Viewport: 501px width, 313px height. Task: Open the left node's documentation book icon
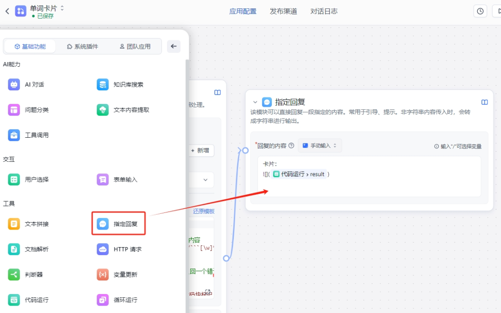point(218,93)
